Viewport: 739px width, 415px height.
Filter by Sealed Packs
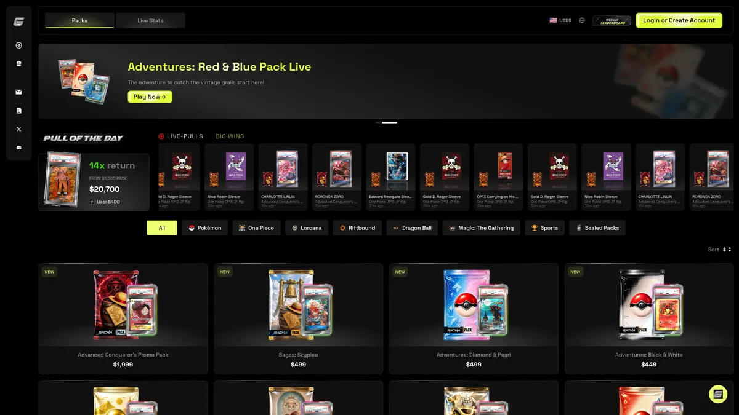click(597, 228)
